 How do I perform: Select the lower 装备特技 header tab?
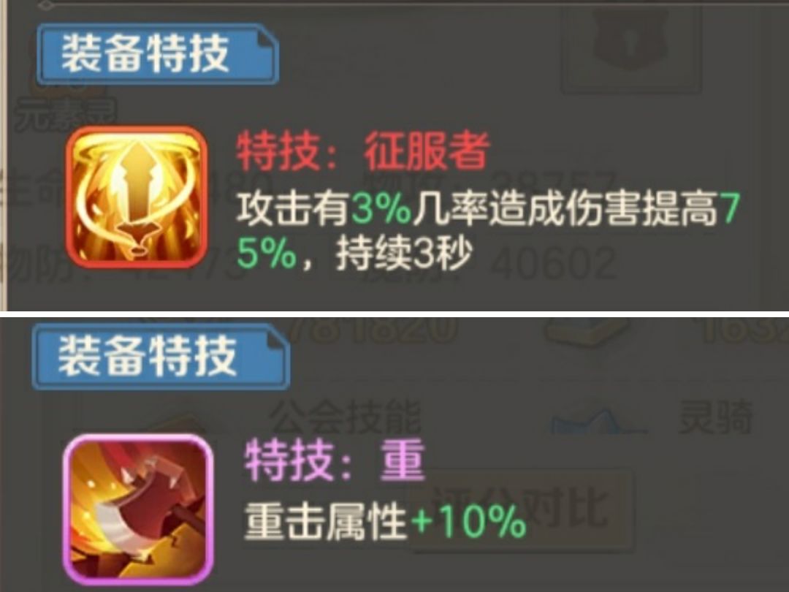coord(161,357)
